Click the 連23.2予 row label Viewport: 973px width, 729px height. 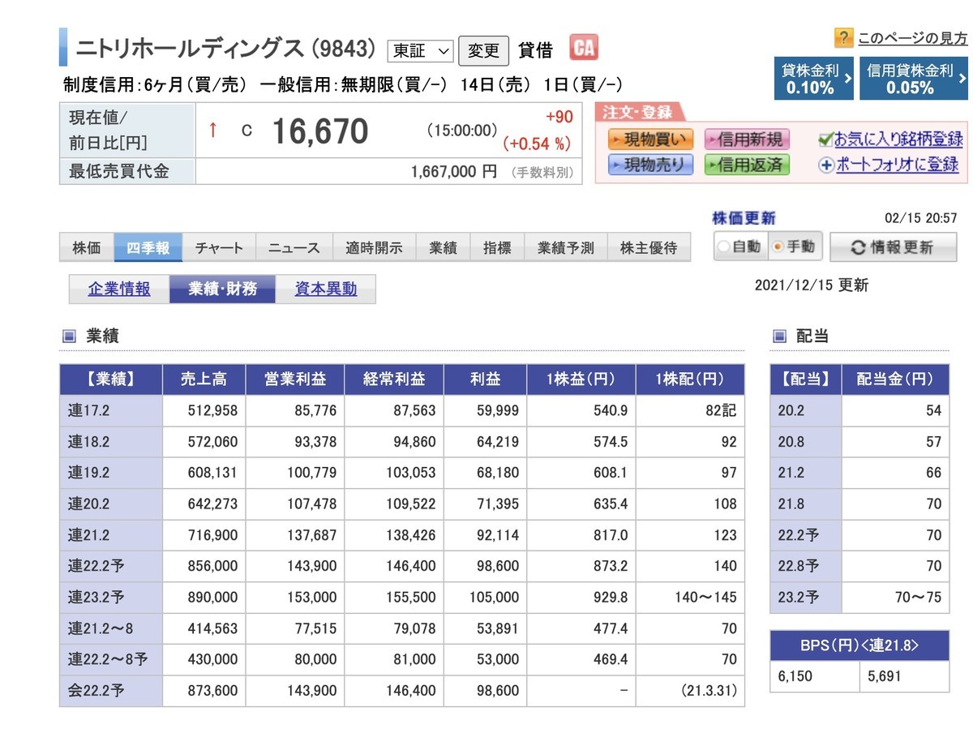pos(111,598)
